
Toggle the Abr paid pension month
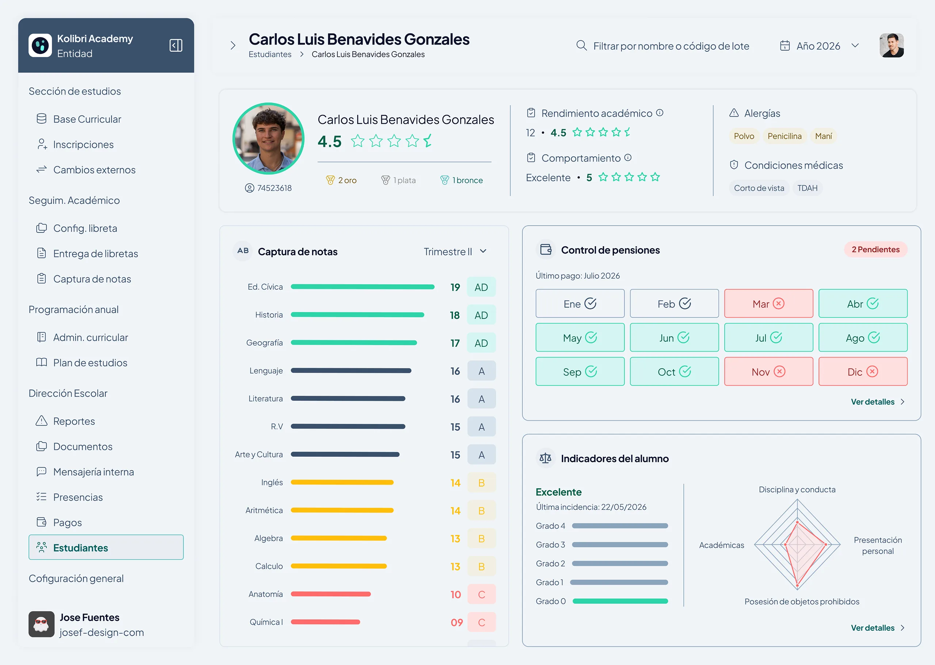(x=863, y=303)
